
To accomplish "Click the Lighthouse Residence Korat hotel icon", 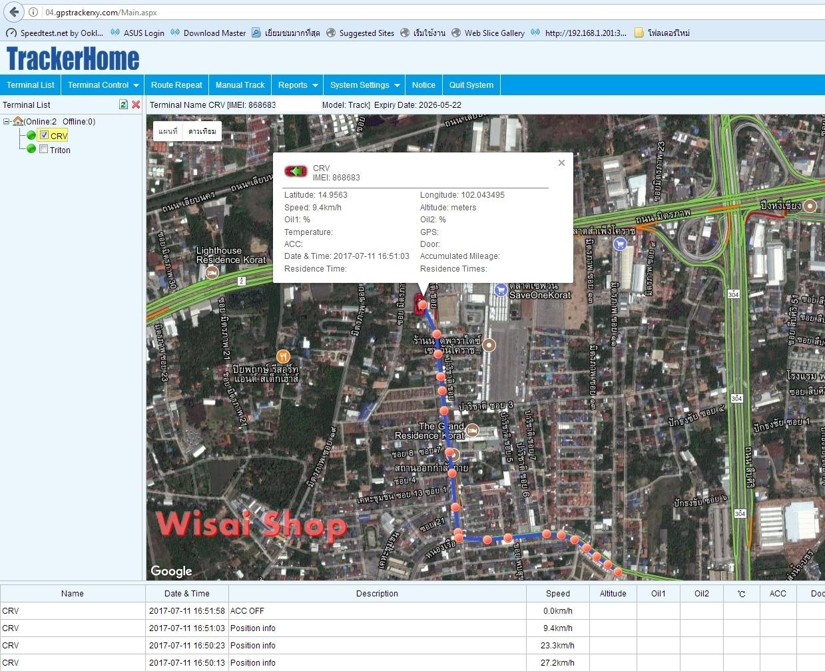I will tap(212, 272).
